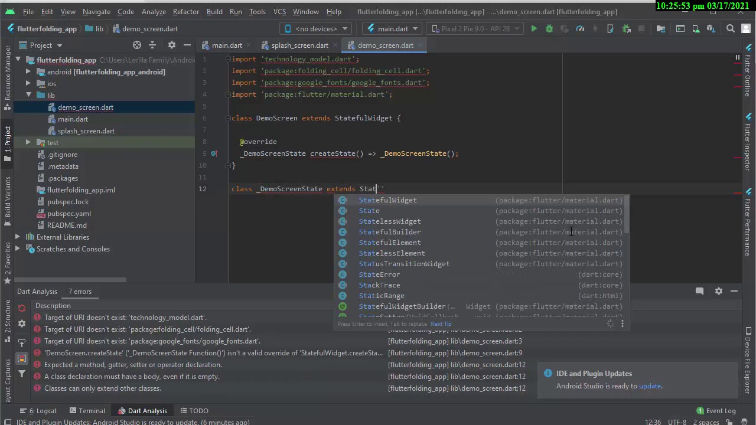
Task: Click the Dart Analysis filter funnel icon
Action: point(22,374)
